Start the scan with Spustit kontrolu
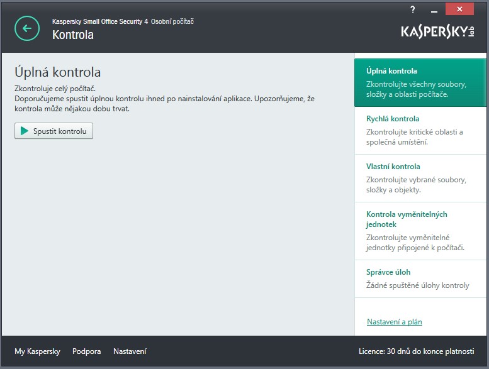This screenshot has width=489, height=369. (53, 131)
